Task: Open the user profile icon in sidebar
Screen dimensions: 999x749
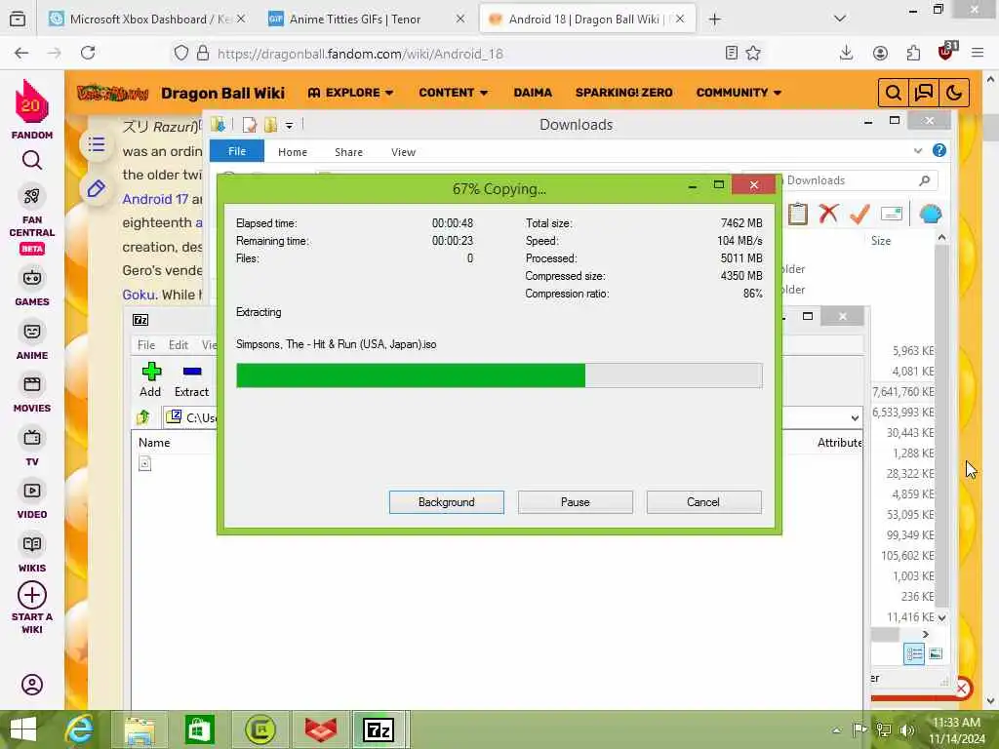Action: 32,685
